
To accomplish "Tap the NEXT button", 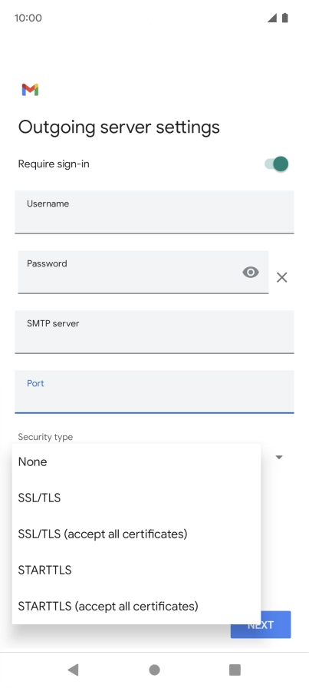I will click(x=276, y=625).
